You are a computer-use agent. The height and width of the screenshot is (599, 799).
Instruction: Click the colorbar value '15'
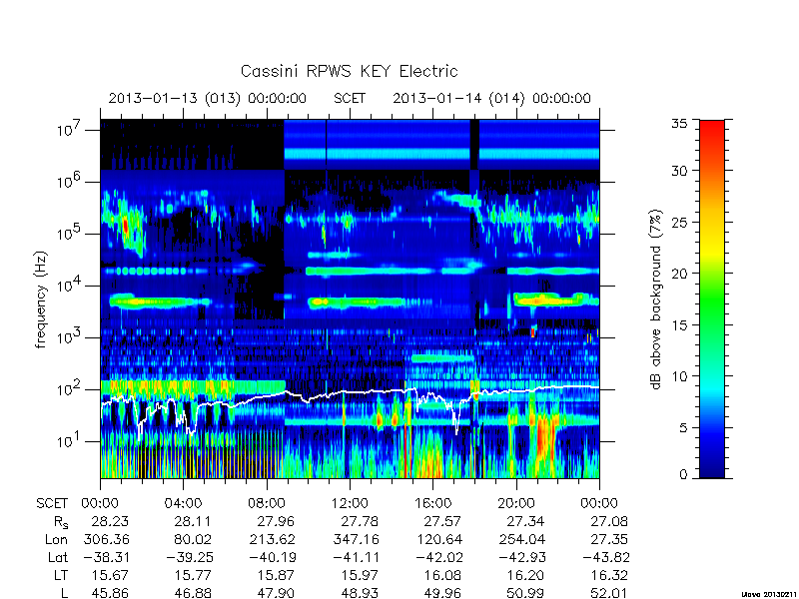point(679,325)
